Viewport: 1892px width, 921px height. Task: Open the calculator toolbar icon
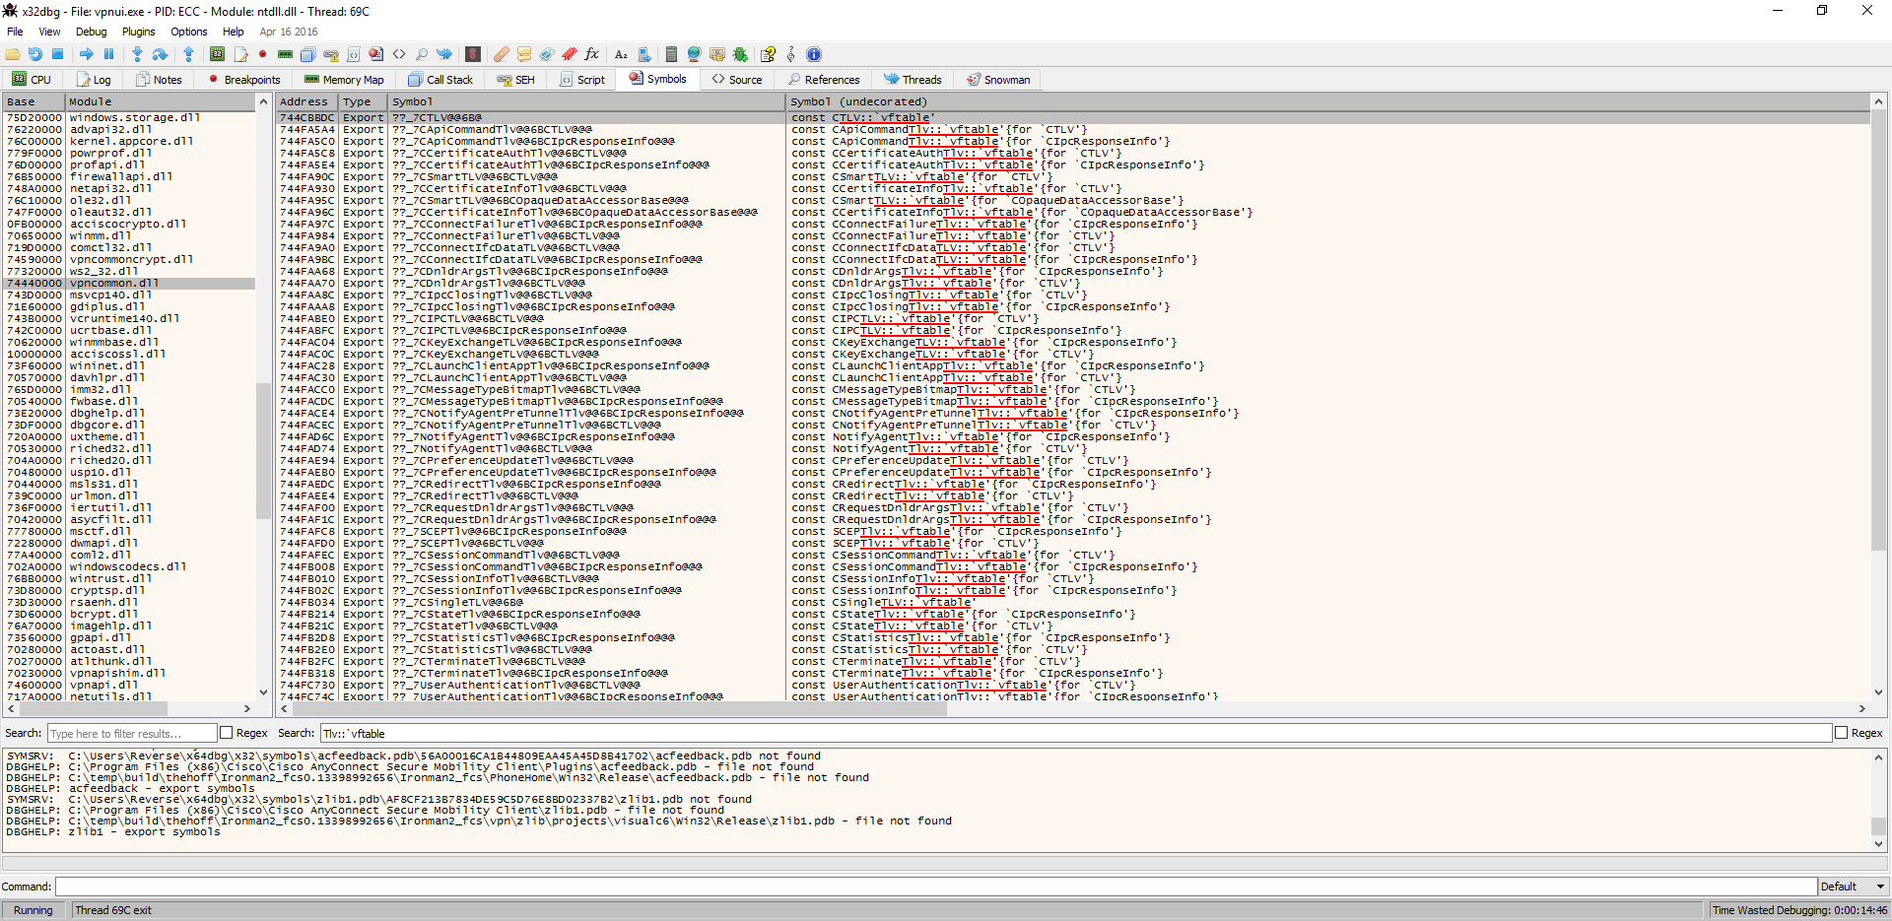pyautogui.click(x=671, y=54)
